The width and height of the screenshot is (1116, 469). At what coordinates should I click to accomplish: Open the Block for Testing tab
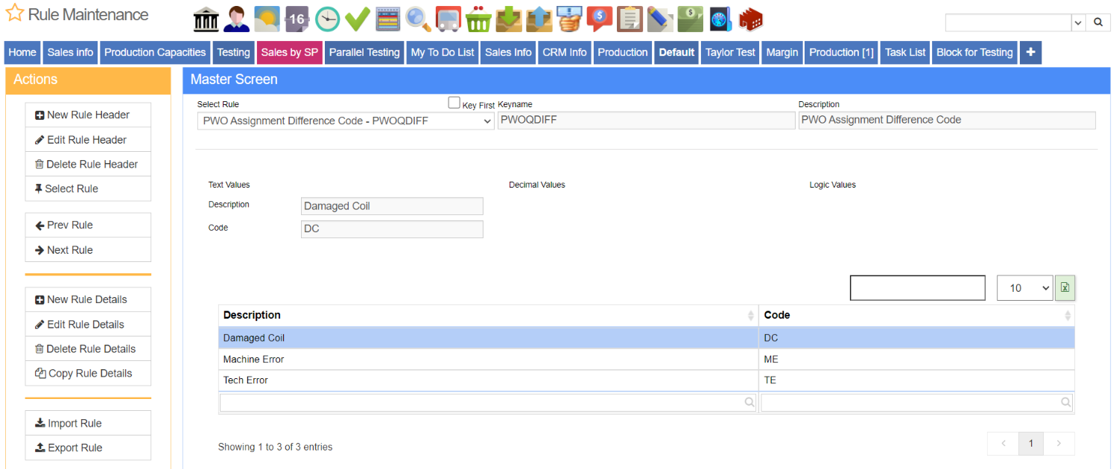point(974,52)
